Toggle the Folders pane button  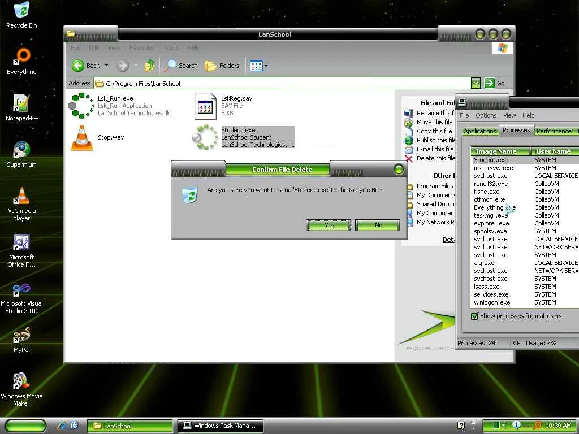222,66
